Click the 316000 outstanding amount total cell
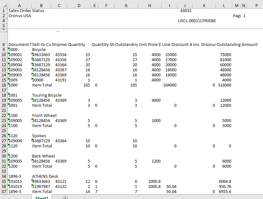This screenshot has width=263, height=199. click(225, 85)
